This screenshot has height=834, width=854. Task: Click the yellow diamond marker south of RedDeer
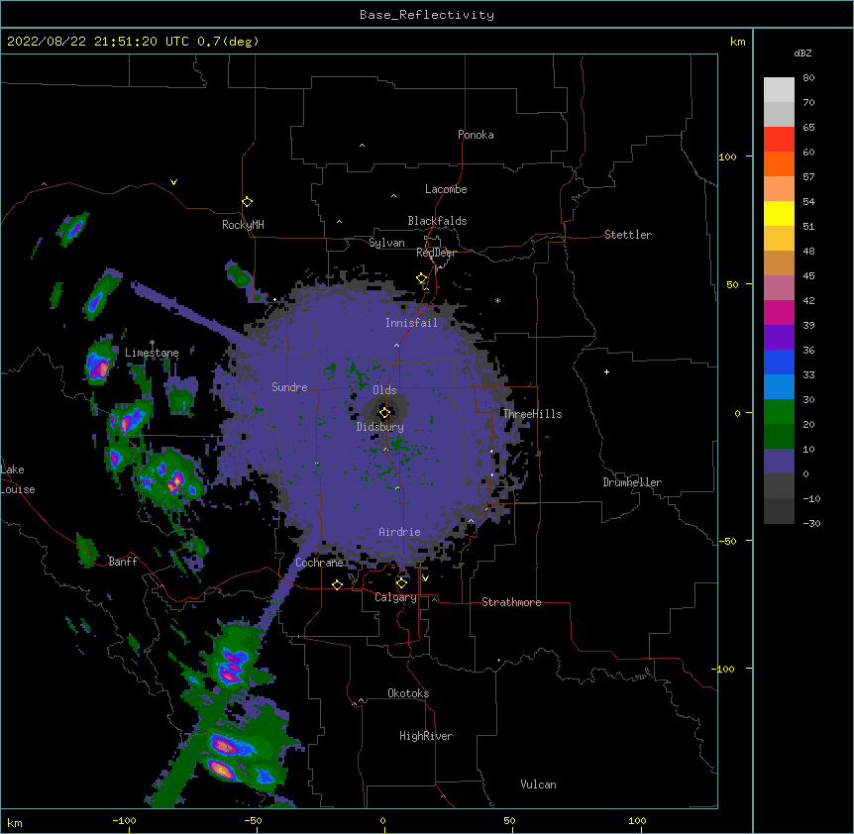coord(422,278)
